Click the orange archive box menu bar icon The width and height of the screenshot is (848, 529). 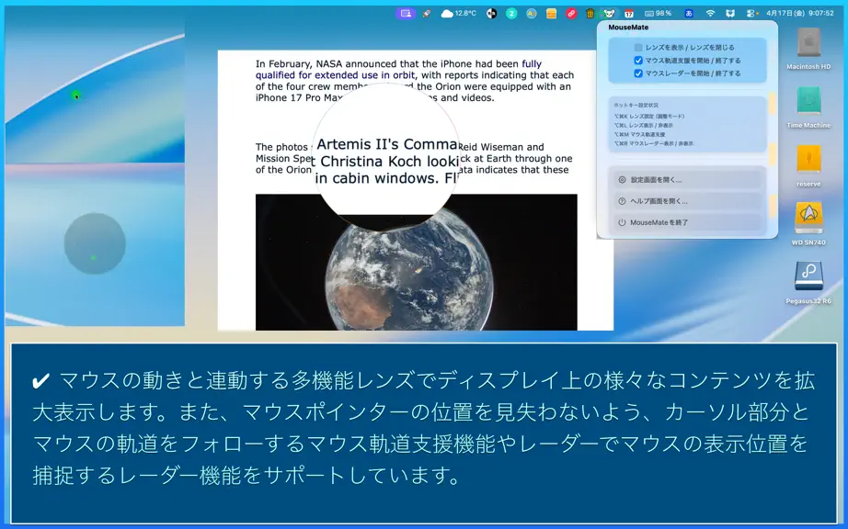[x=551, y=14]
